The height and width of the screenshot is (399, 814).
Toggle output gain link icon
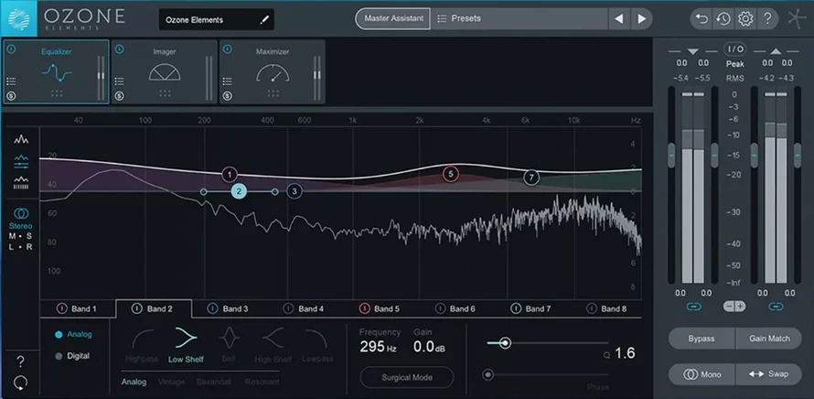[776, 307]
